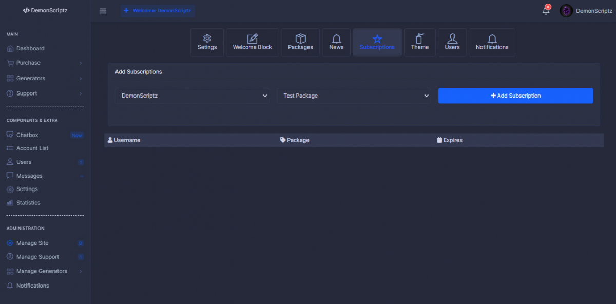The height and width of the screenshot is (304, 616).
Task: Toggle the hamburger sidebar menu icon
Action: (x=103, y=11)
